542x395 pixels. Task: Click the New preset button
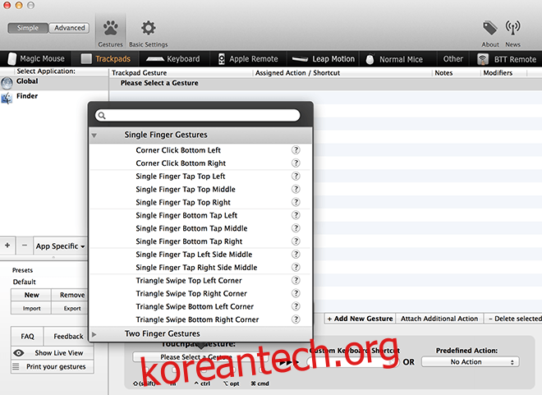(x=31, y=295)
